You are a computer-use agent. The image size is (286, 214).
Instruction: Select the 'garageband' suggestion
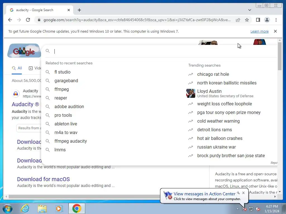pos(66,81)
